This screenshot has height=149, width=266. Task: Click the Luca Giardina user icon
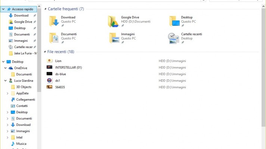[11, 81]
